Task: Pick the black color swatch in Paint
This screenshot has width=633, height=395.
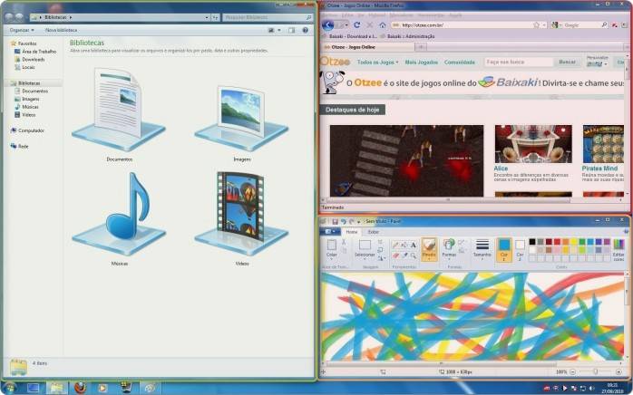Action: 532,242
